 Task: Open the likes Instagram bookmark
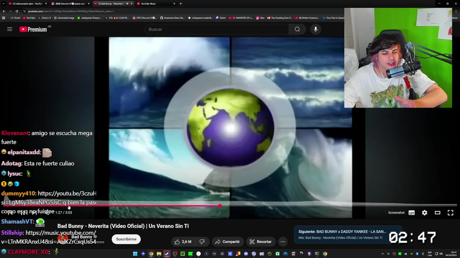point(260,18)
